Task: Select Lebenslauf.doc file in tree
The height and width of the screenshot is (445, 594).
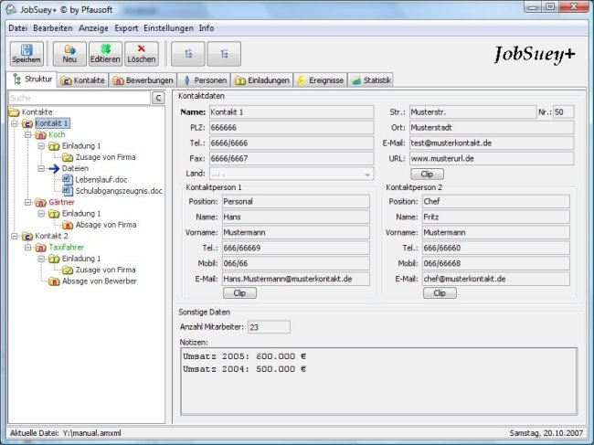Action: coord(102,180)
